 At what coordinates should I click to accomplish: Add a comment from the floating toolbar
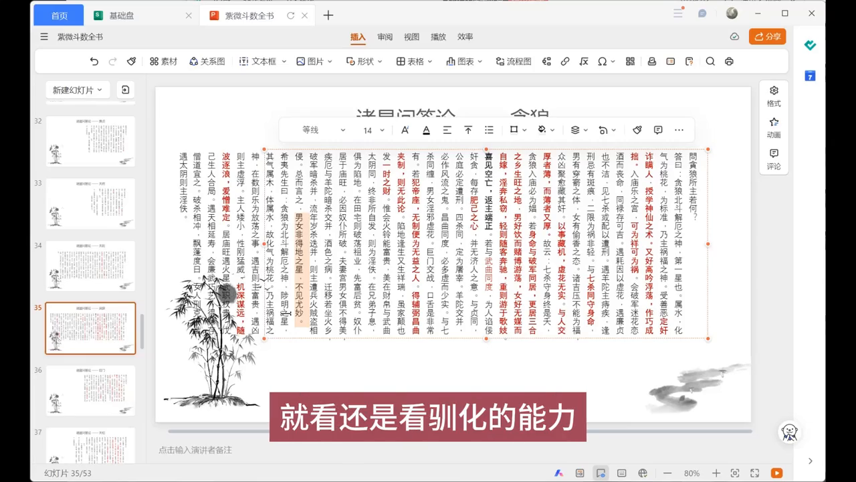[x=658, y=130]
